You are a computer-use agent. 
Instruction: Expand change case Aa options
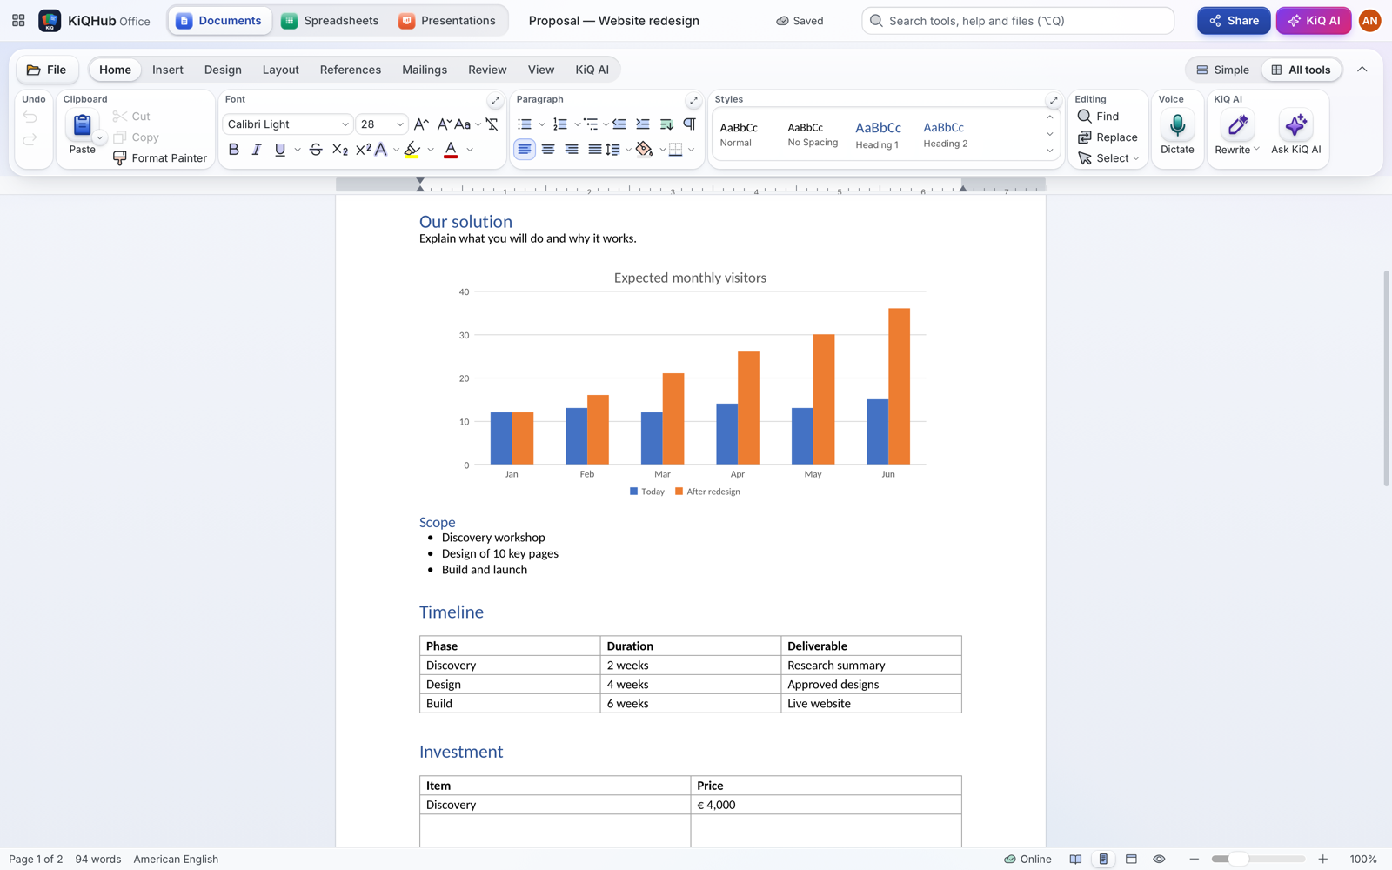click(x=478, y=124)
